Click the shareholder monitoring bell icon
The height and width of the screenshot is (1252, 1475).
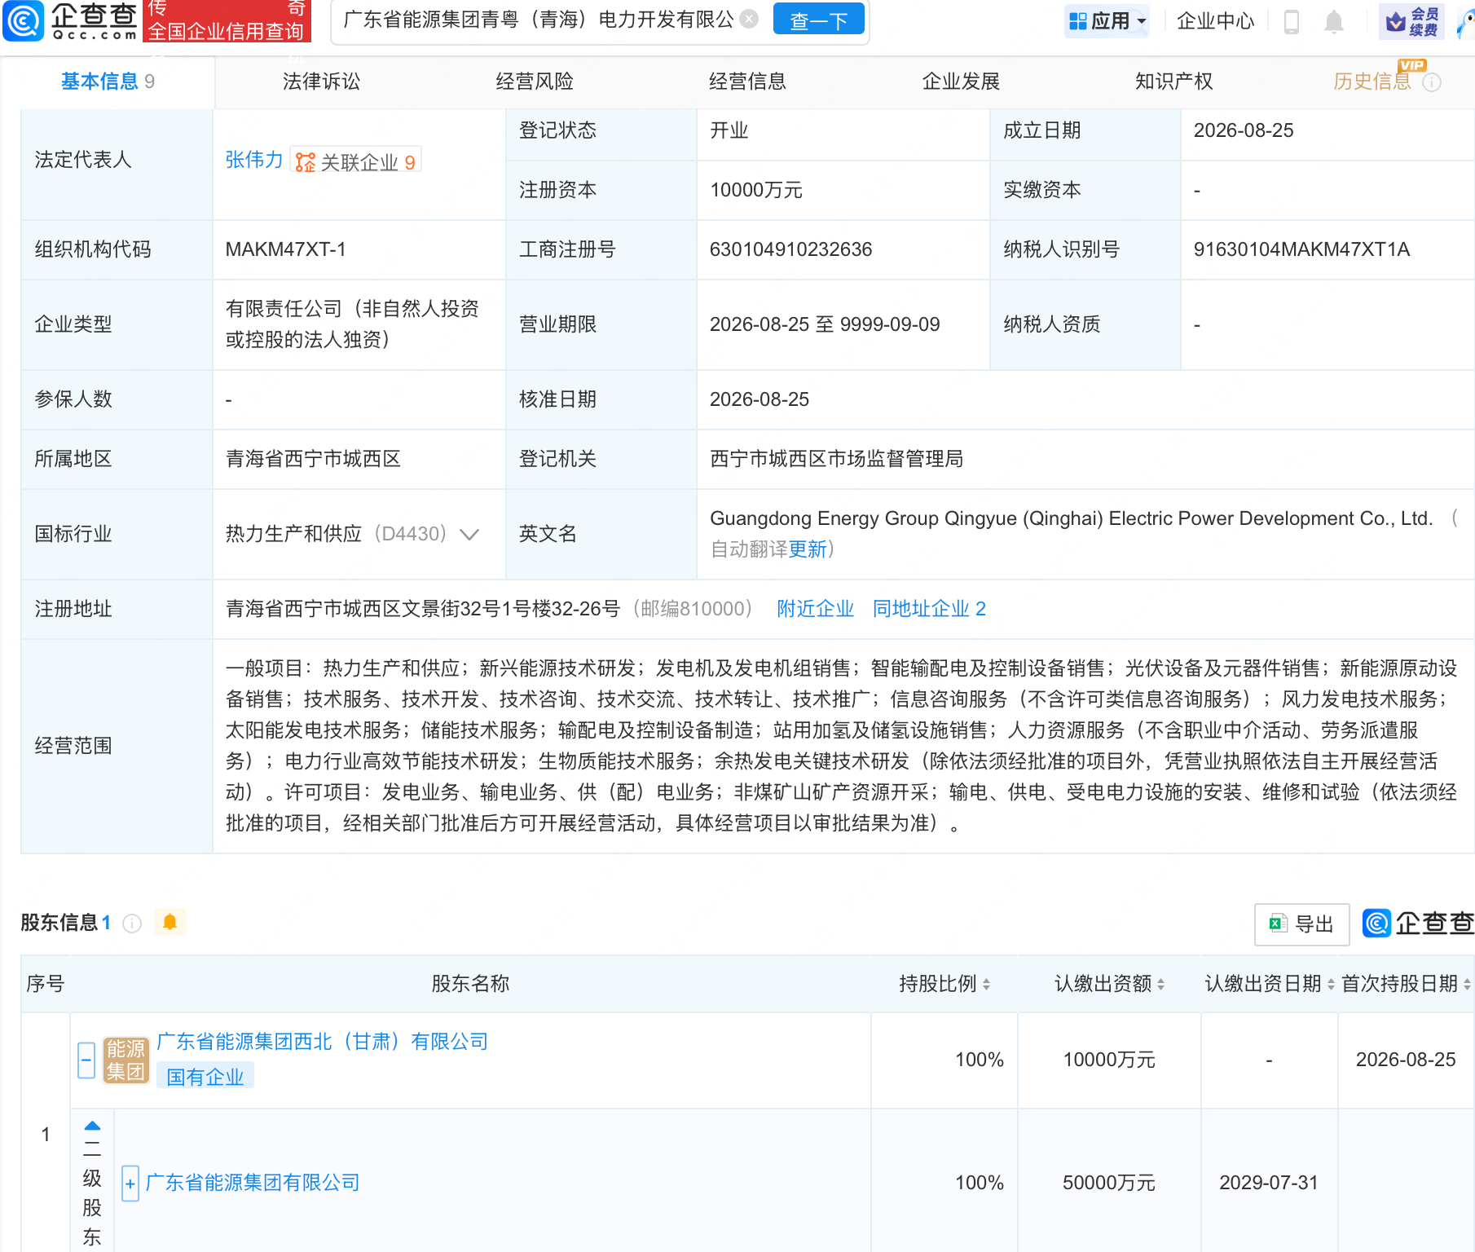coord(170,922)
